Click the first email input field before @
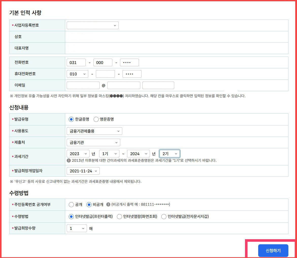This screenshot has height=258, width=297. point(83,85)
